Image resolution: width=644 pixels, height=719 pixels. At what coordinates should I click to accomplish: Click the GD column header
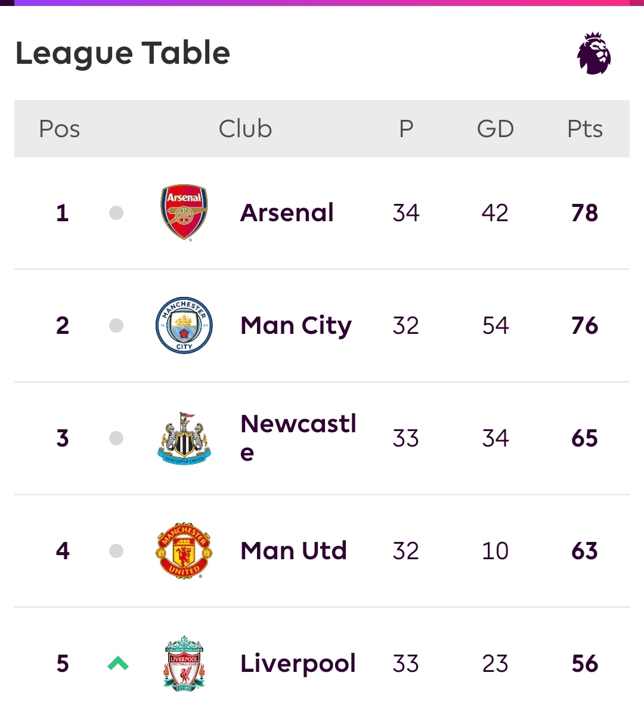tap(496, 129)
